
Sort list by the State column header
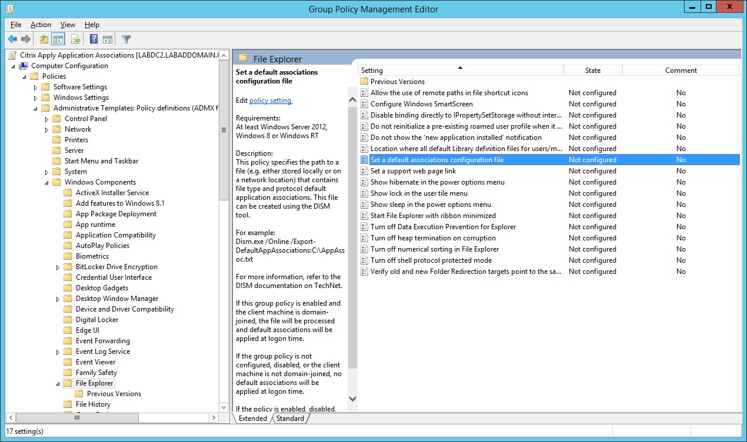tap(592, 71)
